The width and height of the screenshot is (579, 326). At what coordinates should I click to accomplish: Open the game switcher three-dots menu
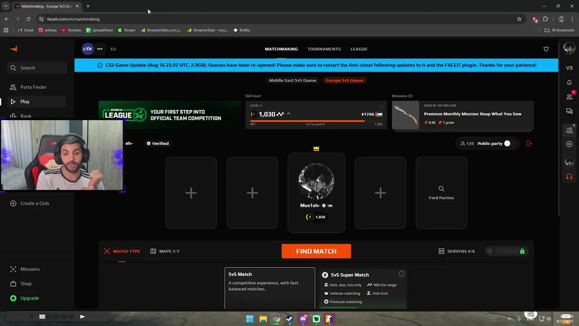[100, 49]
